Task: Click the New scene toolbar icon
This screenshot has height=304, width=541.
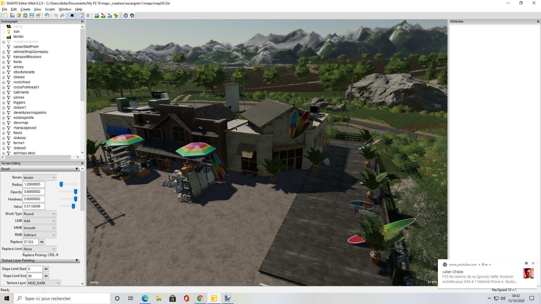Action: click(x=5, y=15)
